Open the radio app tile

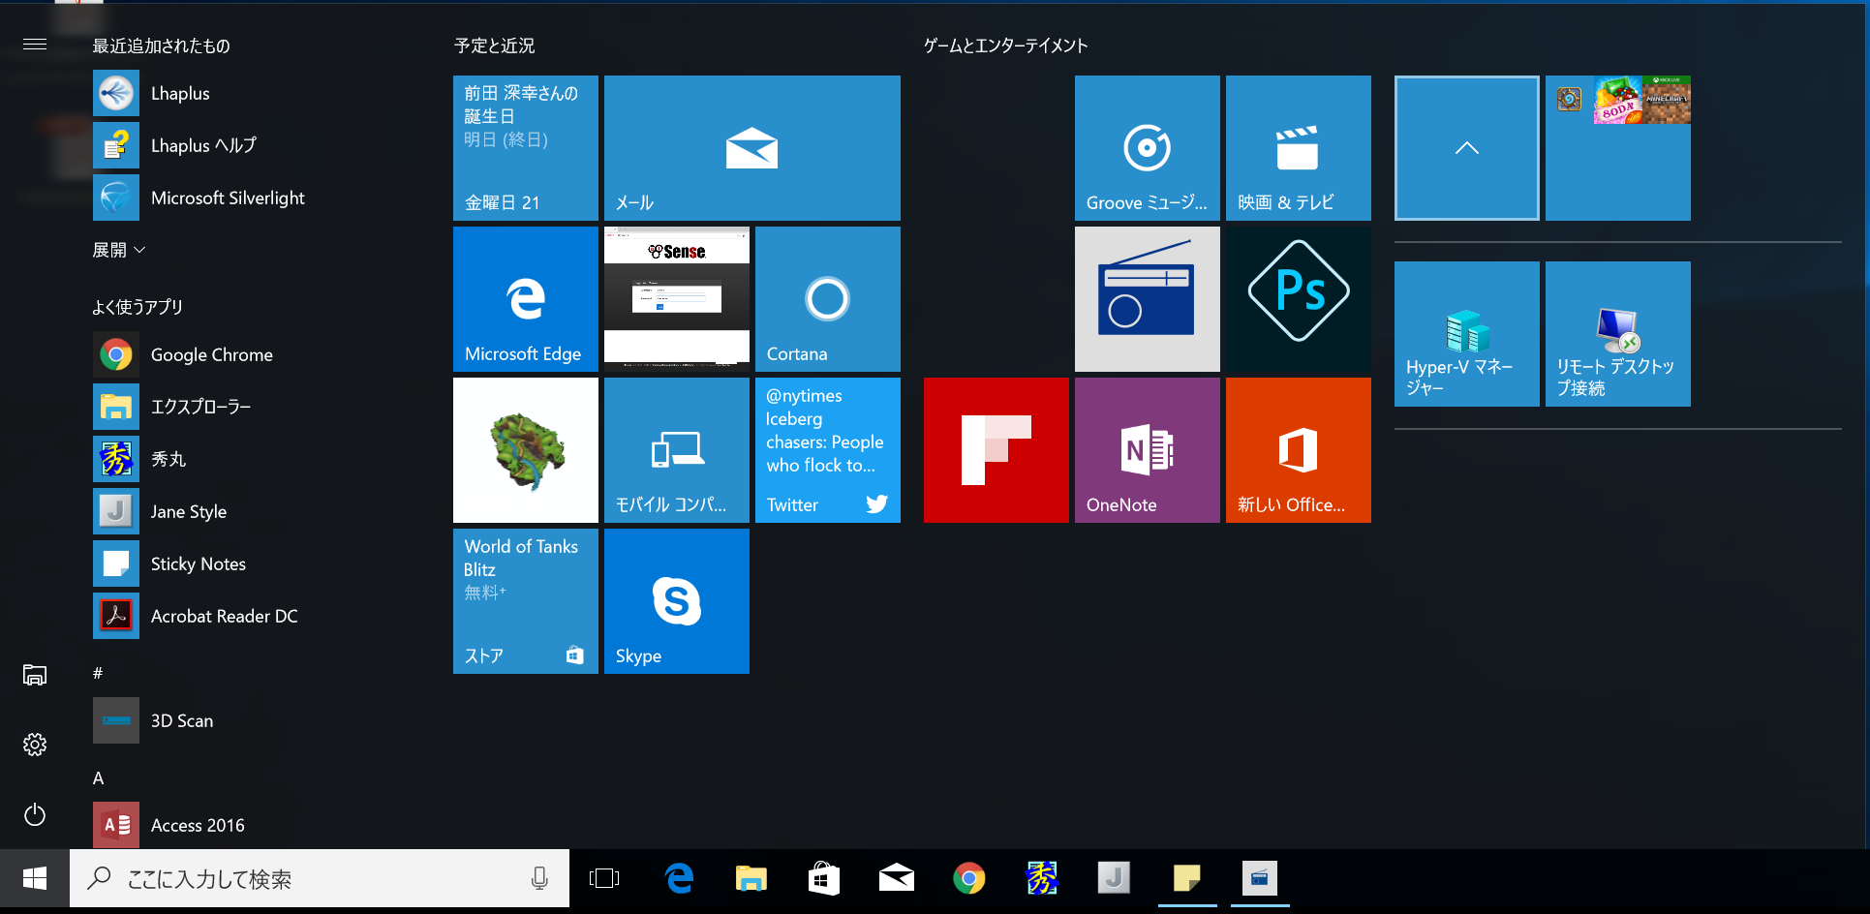[1148, 299]
